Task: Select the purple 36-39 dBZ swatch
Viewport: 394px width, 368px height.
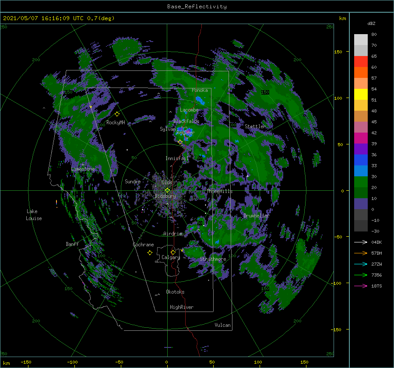Action: pos(361,149)
